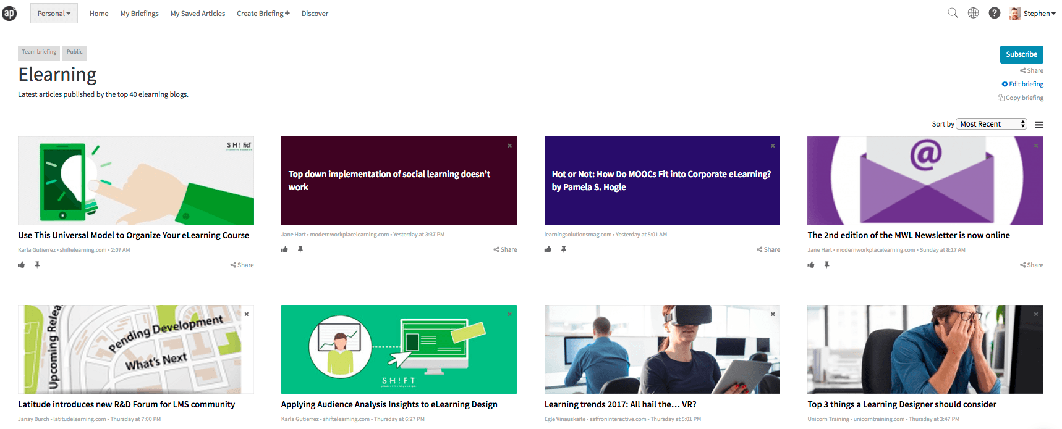Open the Discover page
The width and height of the screenshot is (1062, 429).
coord(315,14)
